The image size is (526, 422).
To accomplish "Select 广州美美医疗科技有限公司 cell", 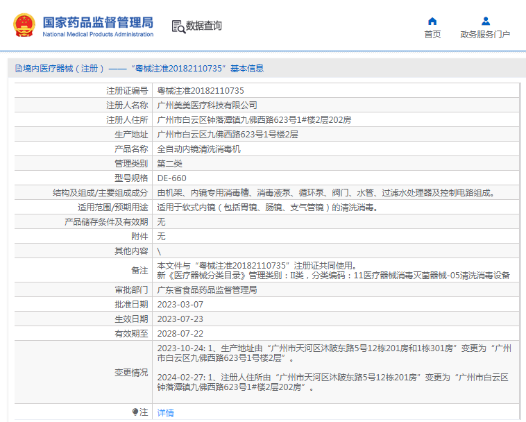I will pyautogui.click(x=207, y=105).
